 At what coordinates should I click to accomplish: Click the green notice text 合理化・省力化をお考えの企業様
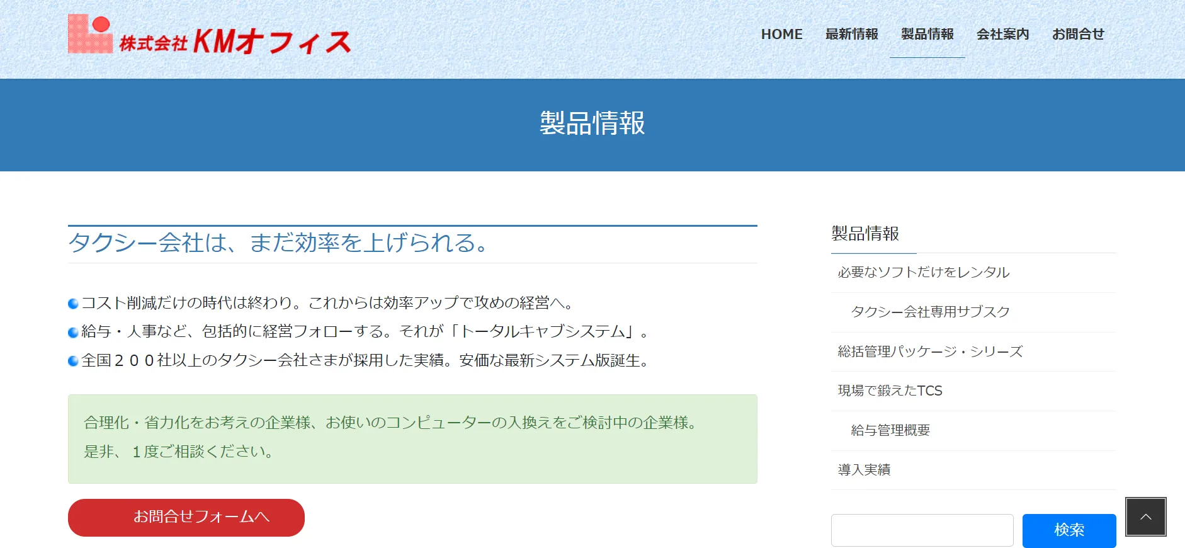pos(391,423)
